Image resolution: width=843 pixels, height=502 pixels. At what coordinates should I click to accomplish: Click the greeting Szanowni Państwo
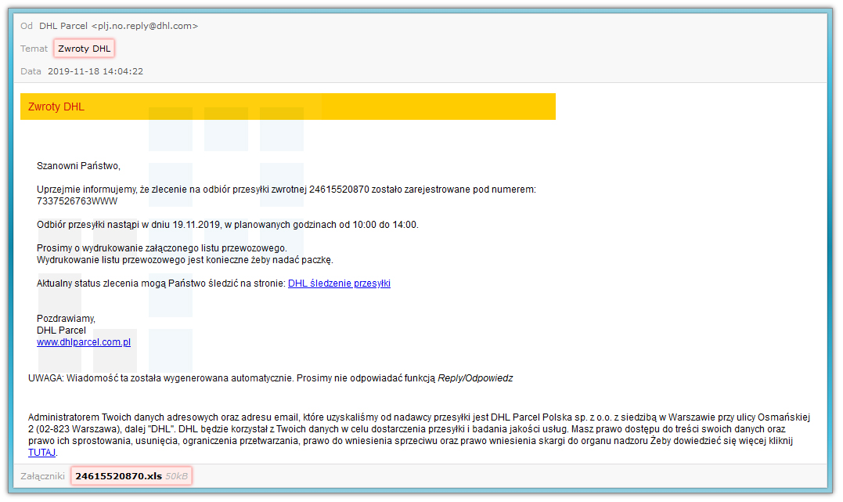click(78, 166)
